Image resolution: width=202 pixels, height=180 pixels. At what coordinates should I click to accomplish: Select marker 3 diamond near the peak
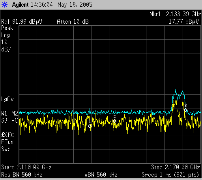(185, 110)
